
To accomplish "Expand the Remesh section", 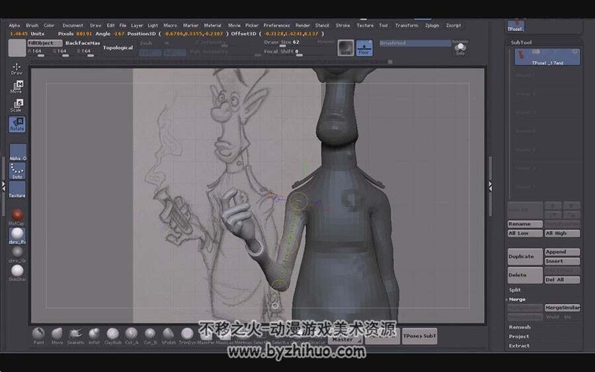I will point(520,327).
